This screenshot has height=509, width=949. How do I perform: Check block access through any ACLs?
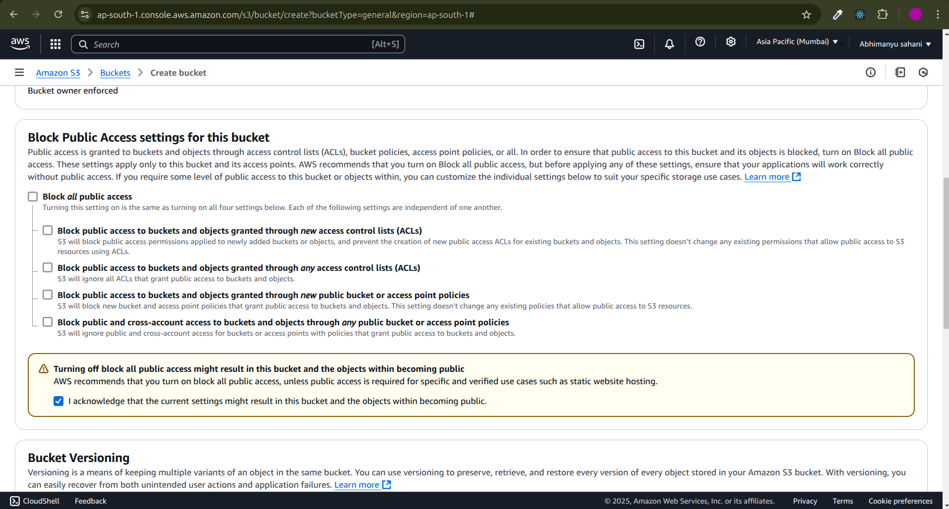click(48, 267)
